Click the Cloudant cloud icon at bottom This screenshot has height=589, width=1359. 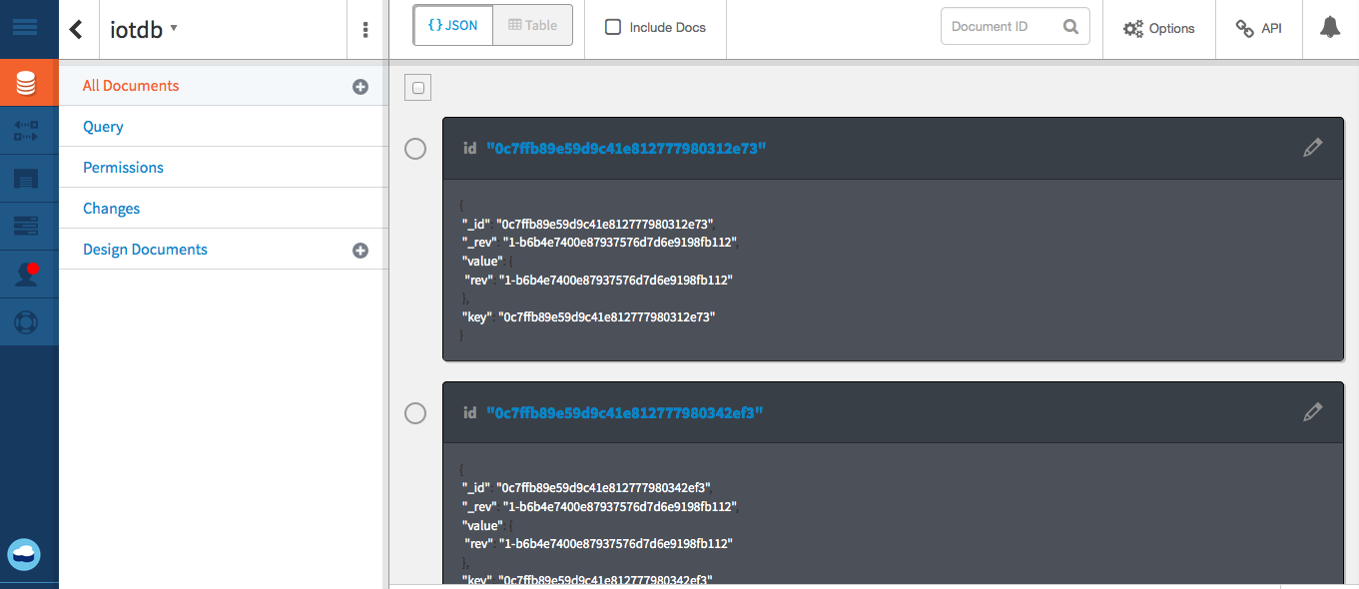[x=23, y=554]
